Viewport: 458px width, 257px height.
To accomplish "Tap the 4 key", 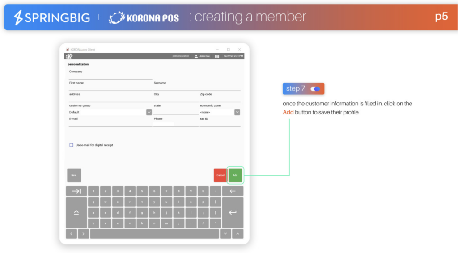I will (130, 191).
